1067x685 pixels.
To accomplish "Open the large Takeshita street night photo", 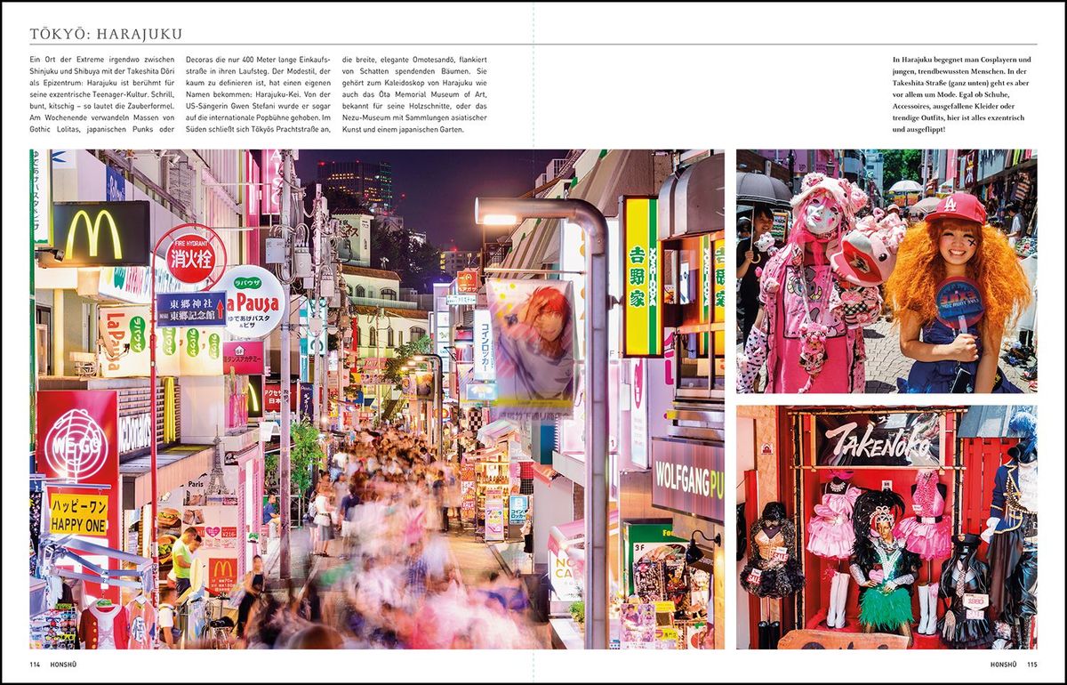I will tap(377, 399).
